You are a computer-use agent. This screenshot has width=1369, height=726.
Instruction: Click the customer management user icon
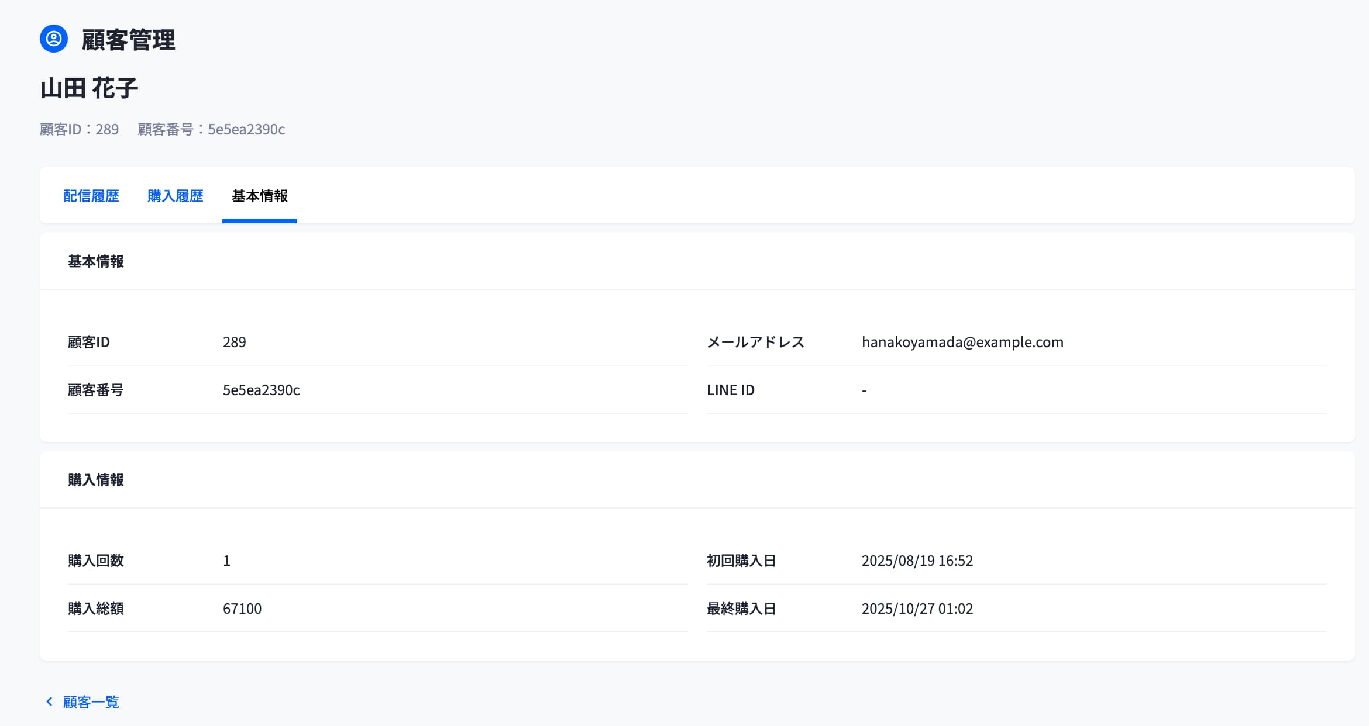point(54,39)
